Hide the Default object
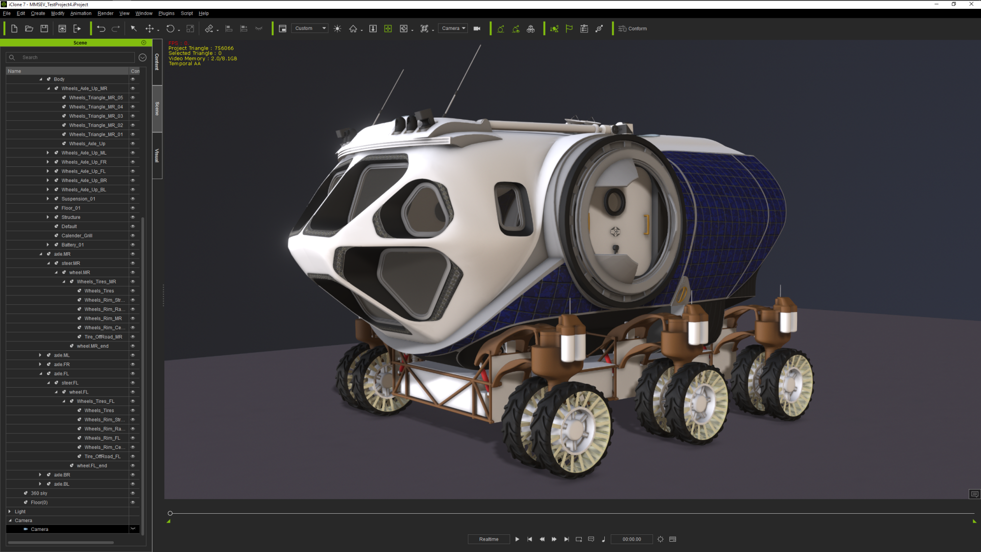The height and width of the screenshot is (552, 981). (x=133, y=226)
